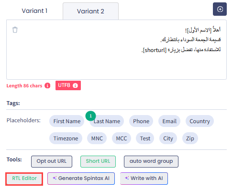Click the info icon inside UTF8 badge
Viewport: 233px width, 190px height.
click(75, 85)
